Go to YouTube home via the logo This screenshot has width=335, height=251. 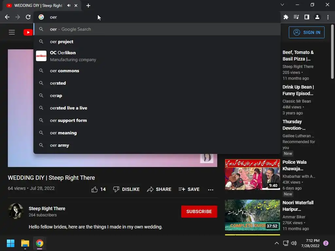click(28, 32)
